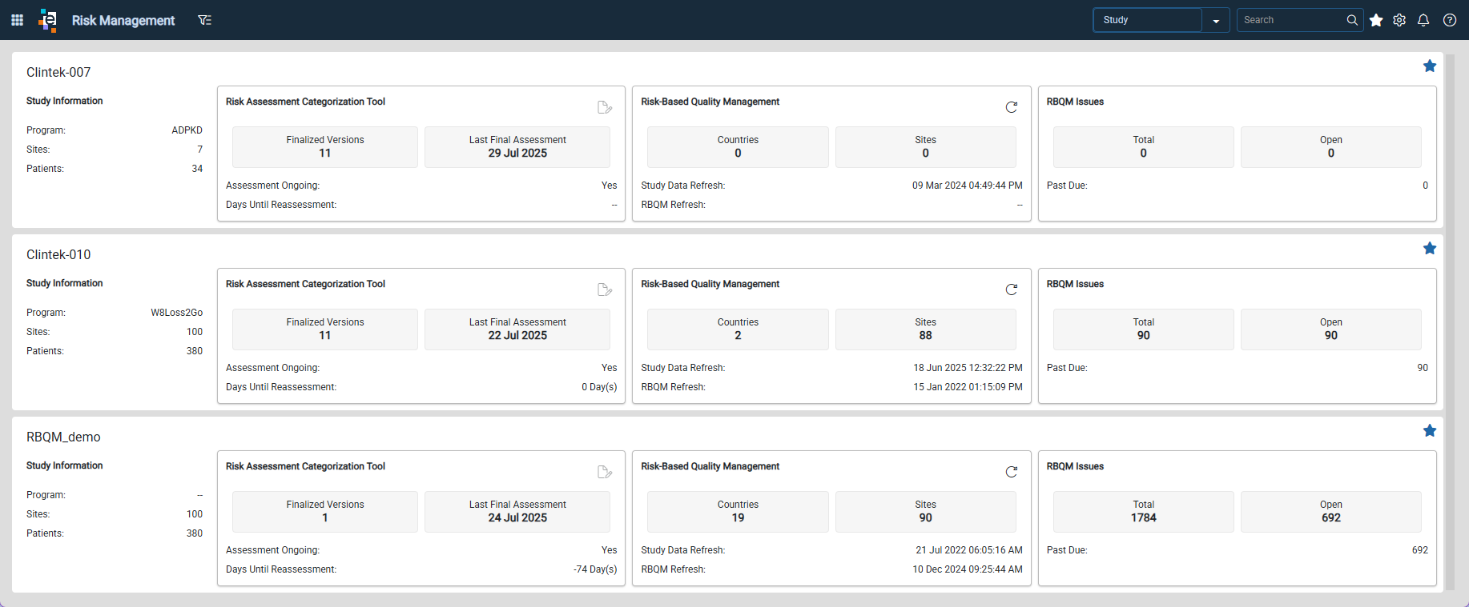Screen dimensions: 1469x607
Task: Open the notifications bell
Action: point(1423,20)
